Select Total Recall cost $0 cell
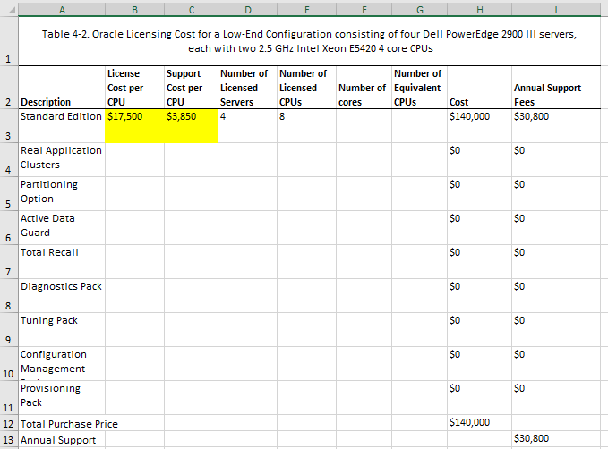 point(479,262)
